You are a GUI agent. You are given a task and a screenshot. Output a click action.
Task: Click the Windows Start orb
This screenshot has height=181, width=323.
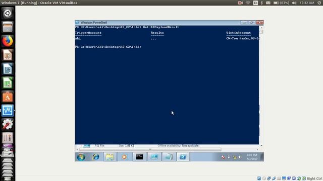tap(81, 157)
